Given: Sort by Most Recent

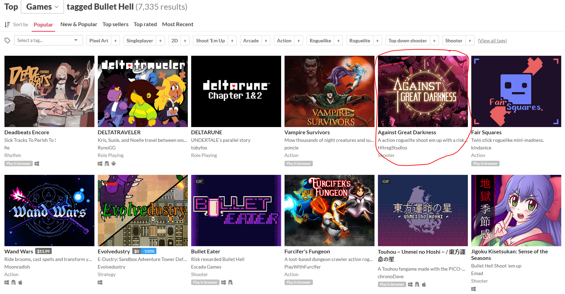Looking at the screenshot, I should [x=178, y=24].
